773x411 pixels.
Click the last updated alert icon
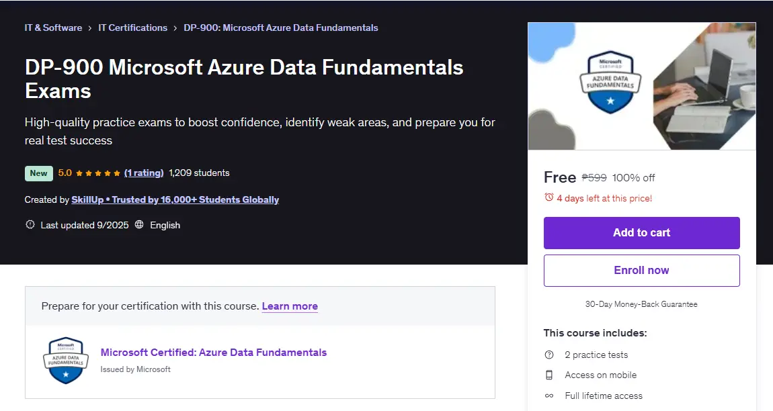click(x=30, y=225)
